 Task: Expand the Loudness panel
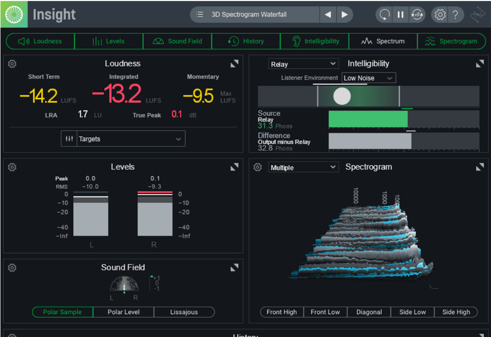click(x=235, y=63)
